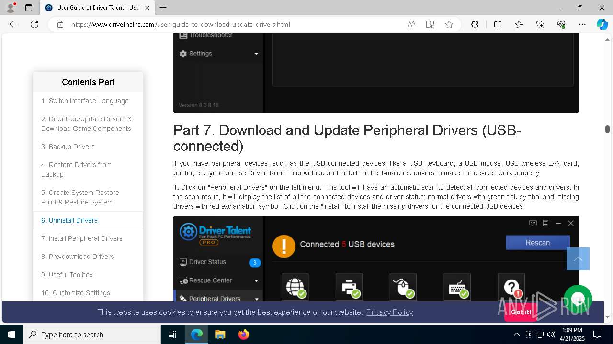
Task: Open the volume icon in system tray
Action: click(551, 334)
